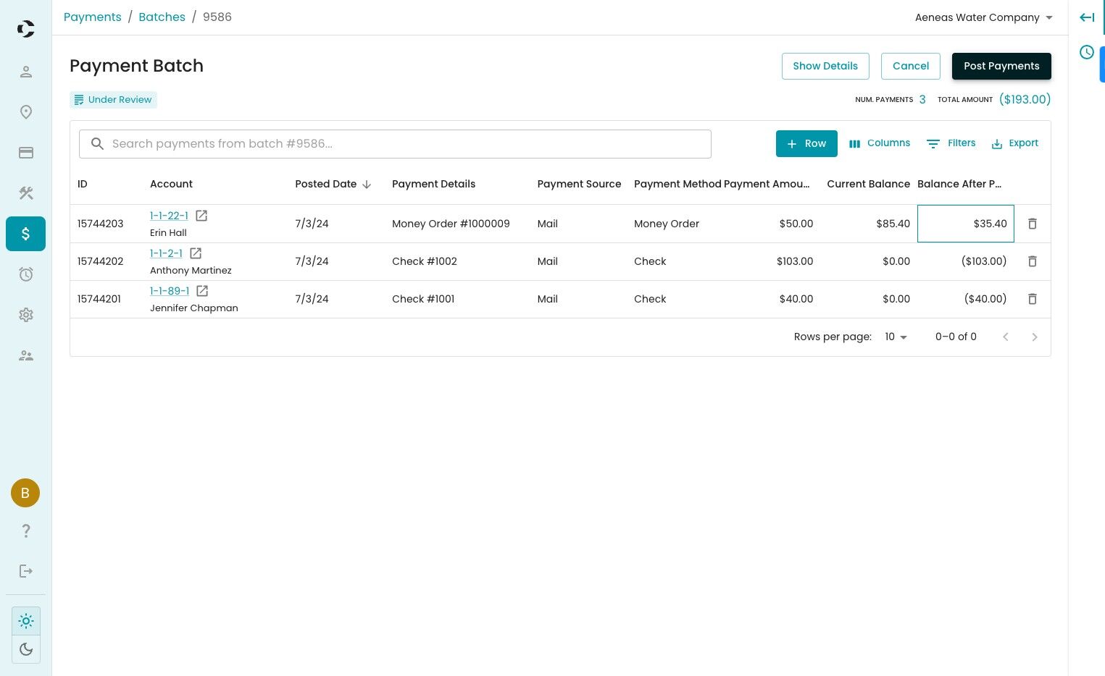Focus the batch payment search field
This screenshot has width=1105, height=676.
(395, 144)
